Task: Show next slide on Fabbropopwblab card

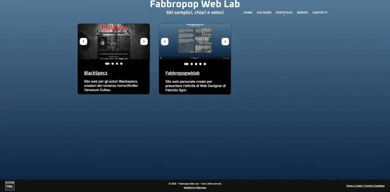Action: [x=225, y=41]
